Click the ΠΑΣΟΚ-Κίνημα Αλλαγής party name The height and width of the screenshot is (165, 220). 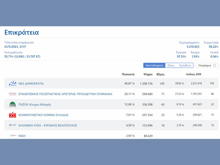pos(35,104)
